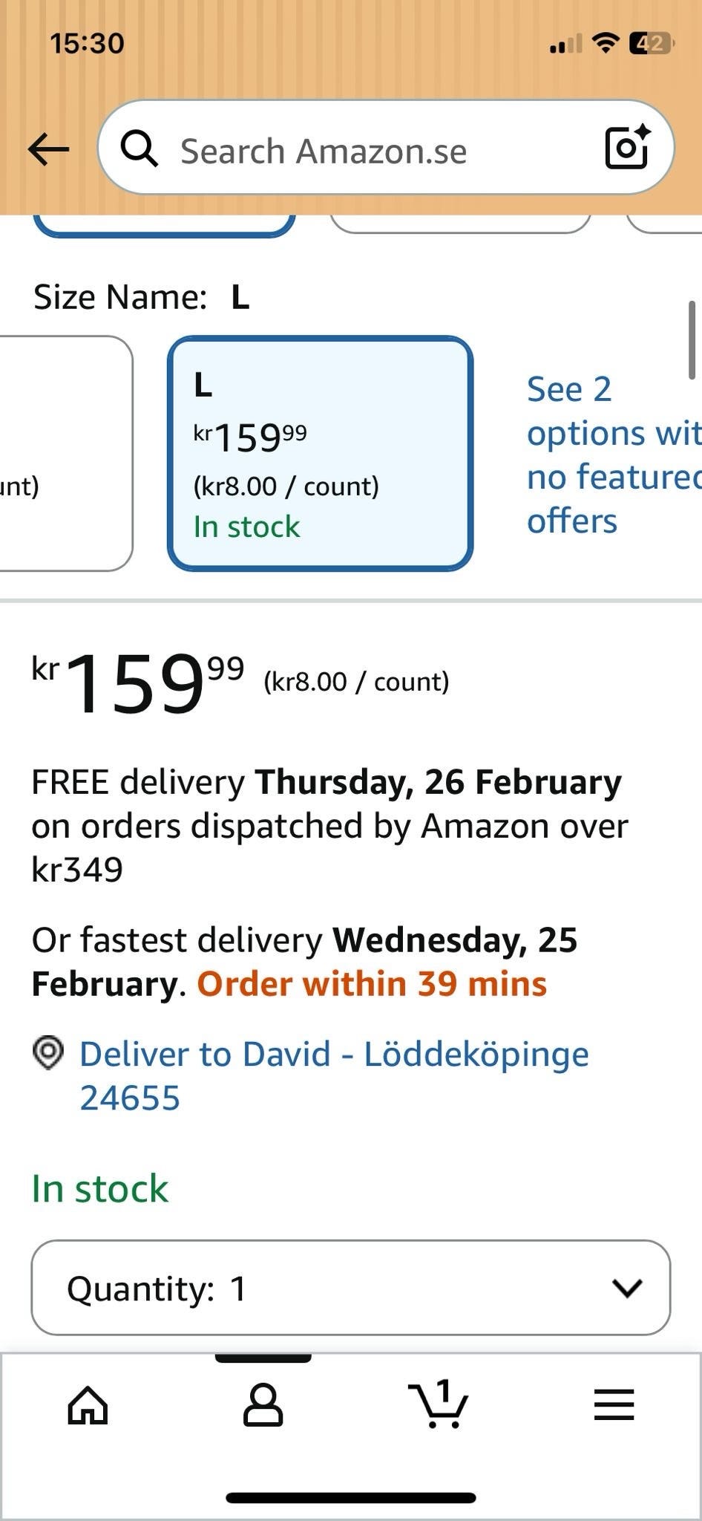Viewport: 702px width, 1521px height.
Task: Expand the Quantity dropdown
Action: coord(350,1288)
